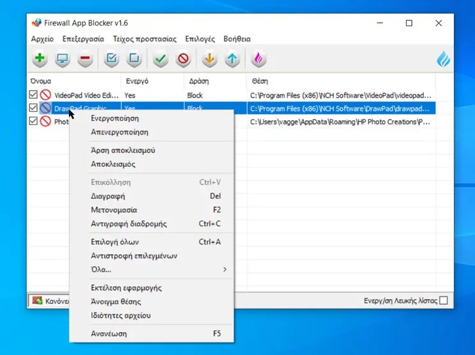
Task: Open the Τείχος προστασίας menu
Action: coord(144,39)
